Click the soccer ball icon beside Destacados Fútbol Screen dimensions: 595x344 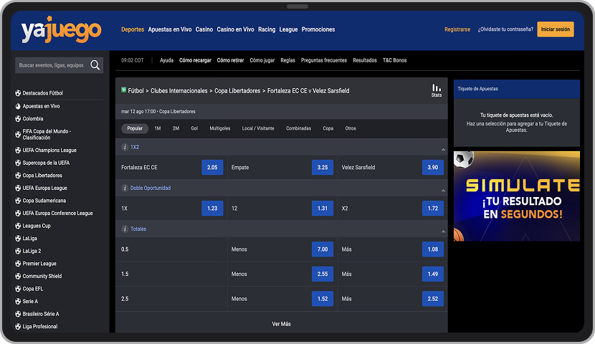[x=18, y=93]
